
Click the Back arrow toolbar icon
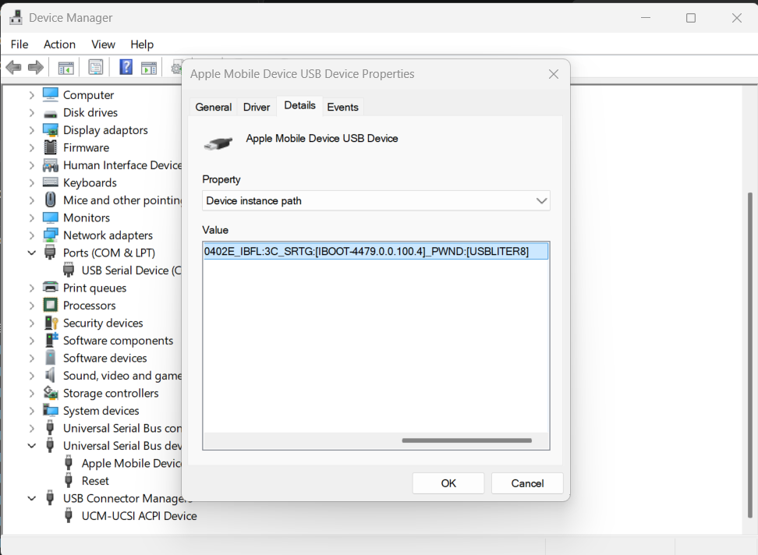[x=13, y=67]
